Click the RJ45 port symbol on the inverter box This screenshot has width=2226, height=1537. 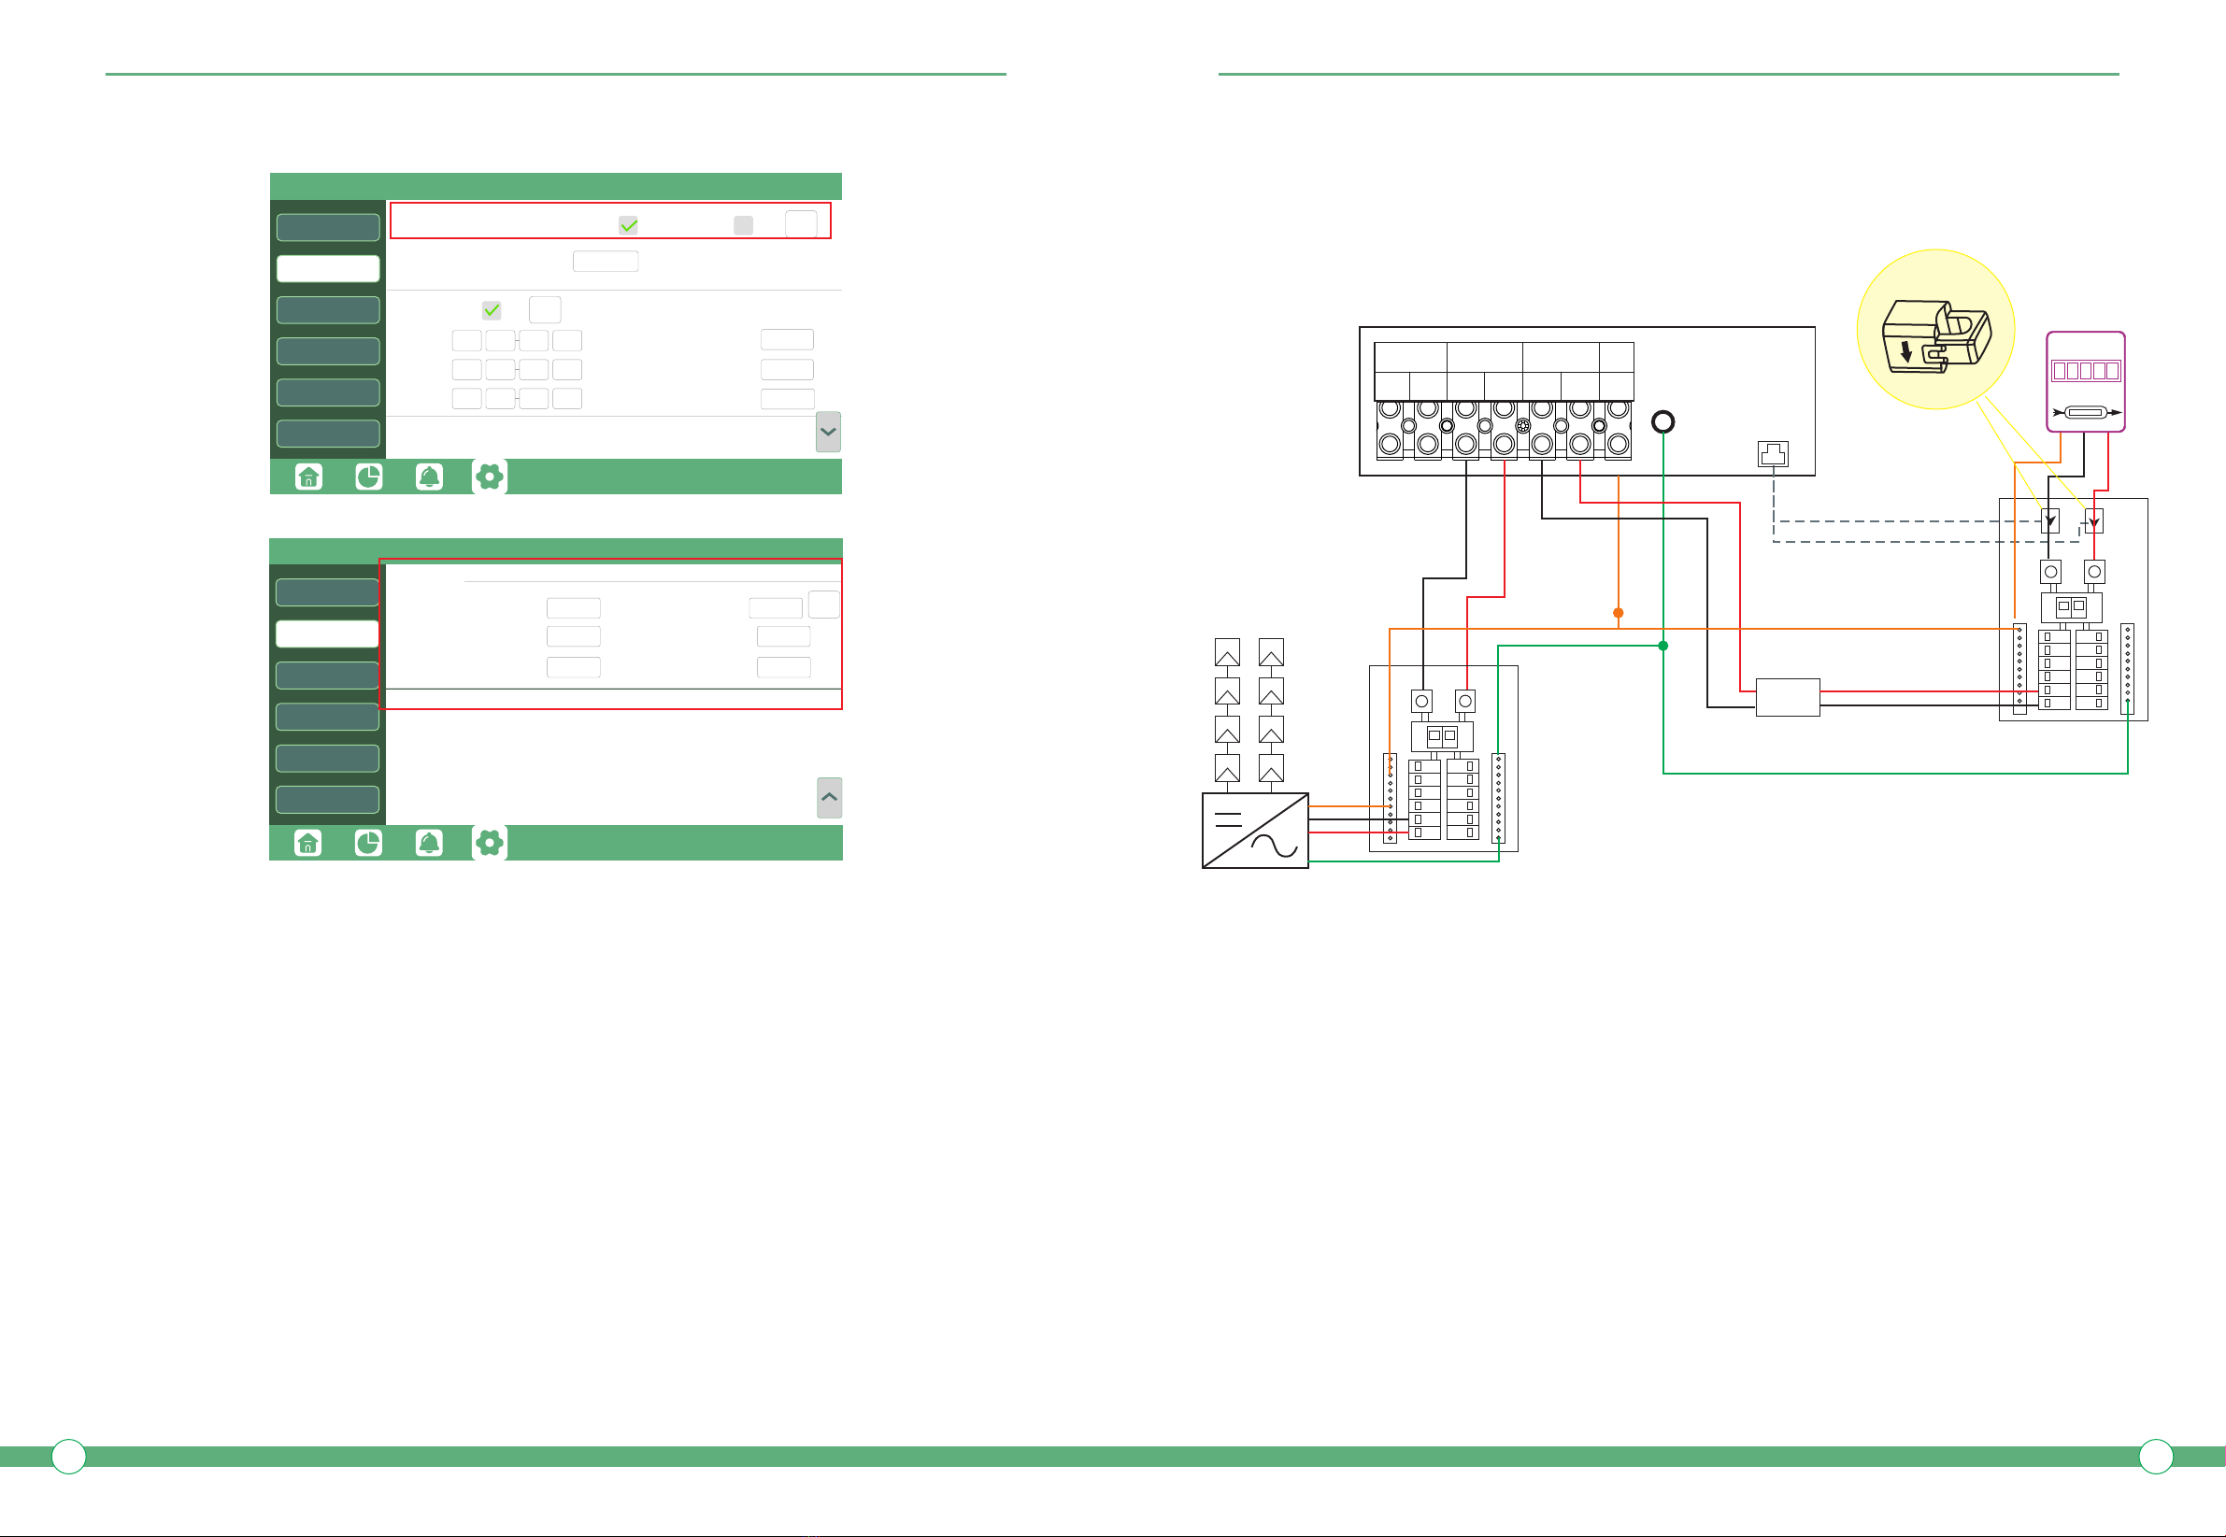1774,453
